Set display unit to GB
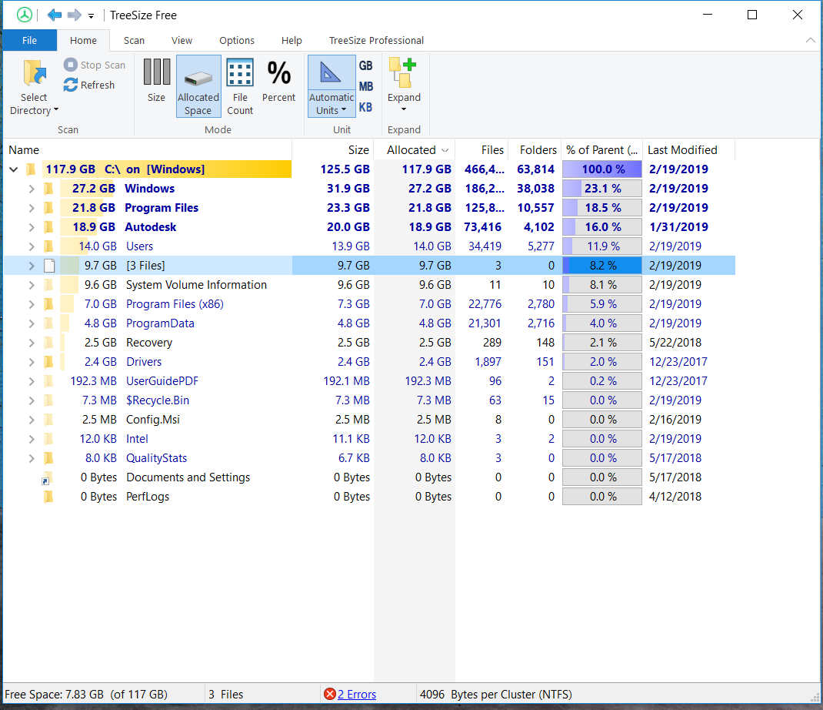Viewport: 823px width, 710px height. (x=366, y=65)
